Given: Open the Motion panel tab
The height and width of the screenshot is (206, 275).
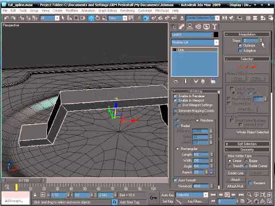Looking at the screenshot, I should (x=198, y=27).
